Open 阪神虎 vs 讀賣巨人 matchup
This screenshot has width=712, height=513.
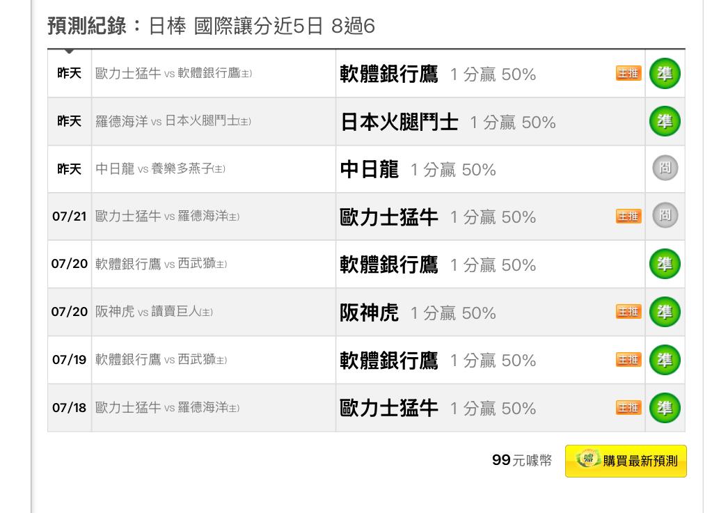click(154, 312)
